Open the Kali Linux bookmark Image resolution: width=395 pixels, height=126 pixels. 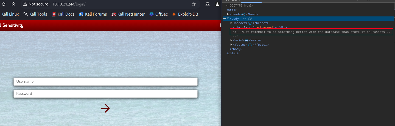[x=10, y=14]
